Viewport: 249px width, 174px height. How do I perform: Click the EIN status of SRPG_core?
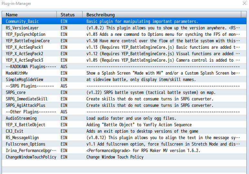(x=64, y=92)
